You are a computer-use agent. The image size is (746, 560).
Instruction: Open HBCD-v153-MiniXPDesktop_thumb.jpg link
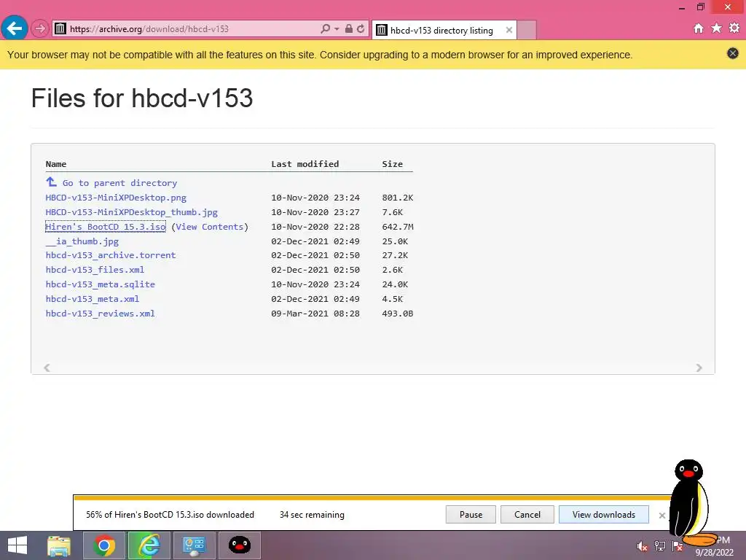[132, 212]
